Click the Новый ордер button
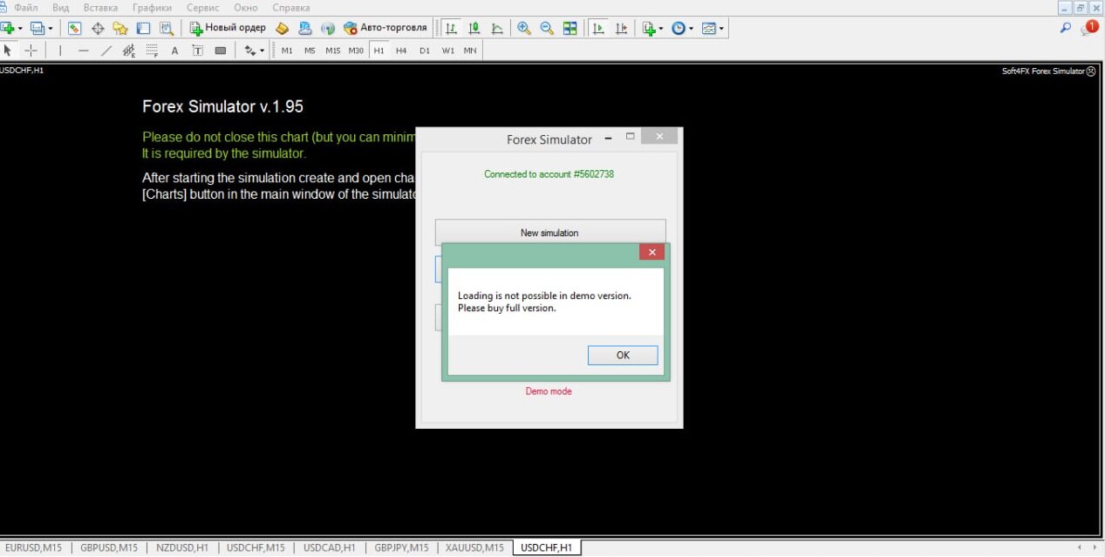 tap(228, 28)
